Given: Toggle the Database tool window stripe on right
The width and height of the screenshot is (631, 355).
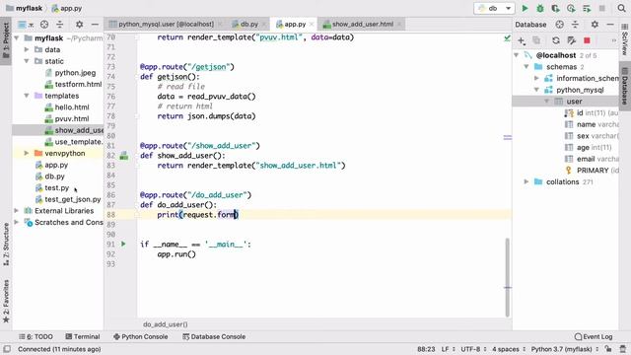Looking at the screenshot, I should pyautogui.click(x=624, y=86).
